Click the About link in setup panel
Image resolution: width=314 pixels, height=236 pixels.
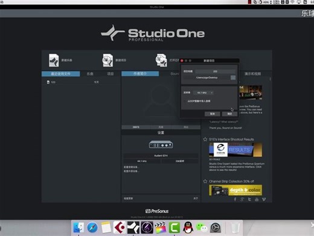(196, 198)
